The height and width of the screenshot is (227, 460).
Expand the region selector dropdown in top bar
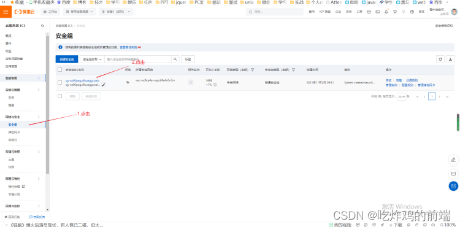click(x=116, y=12)
